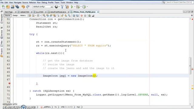Image resolution: width=194 pixels, height=109 pixels.
Task: Build the project with hammer icon
Action: click(62, 7)
